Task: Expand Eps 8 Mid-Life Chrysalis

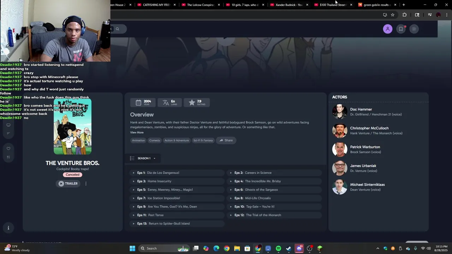Action: [x=275, y=198]
